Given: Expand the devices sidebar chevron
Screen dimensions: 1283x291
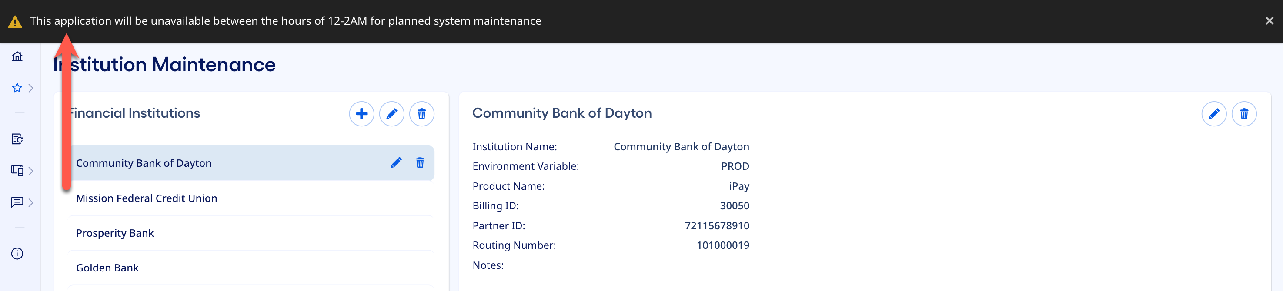Looking at the screenshot, I should click(31, 171).
